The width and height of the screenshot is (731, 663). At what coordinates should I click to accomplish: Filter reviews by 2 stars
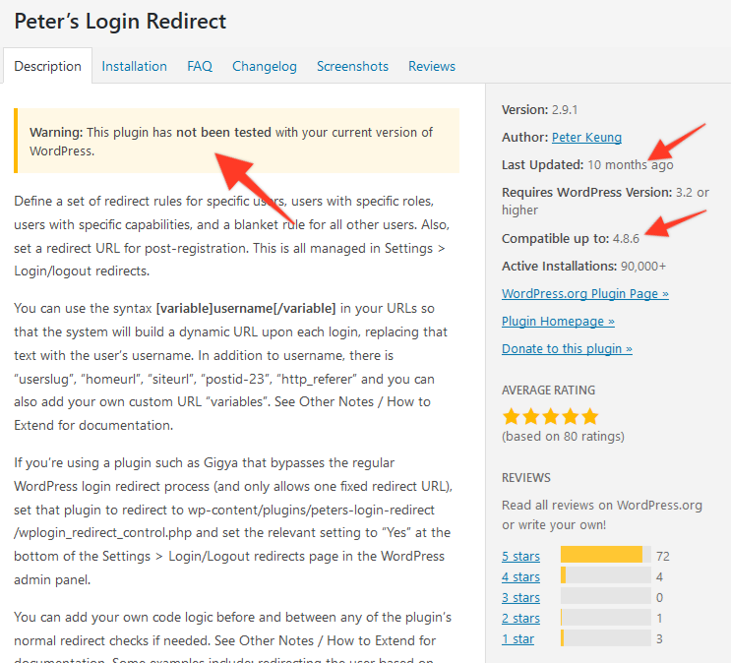[x=520, y=618]
